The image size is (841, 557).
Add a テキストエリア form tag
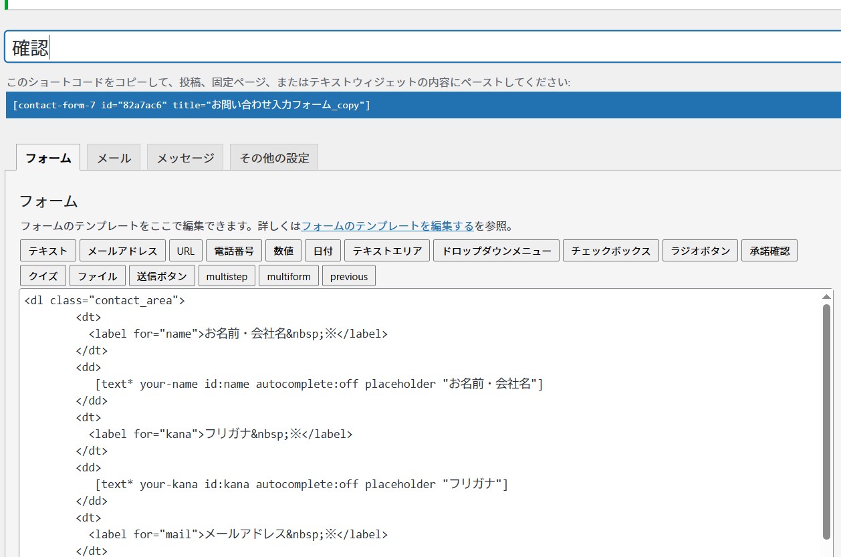click(387, 251)
